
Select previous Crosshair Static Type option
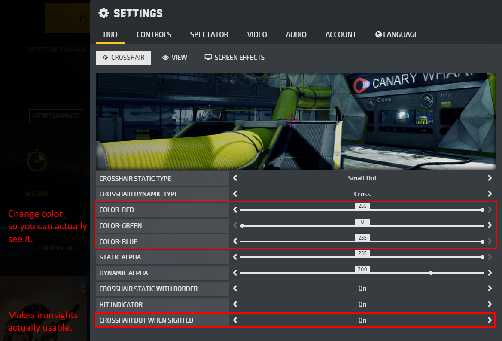235,178
